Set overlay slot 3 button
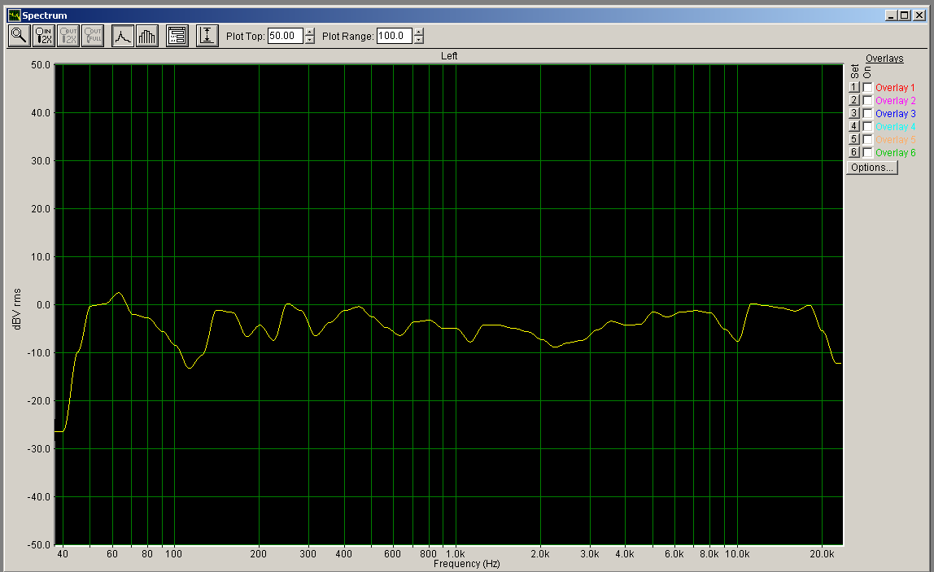 point(853,114)
